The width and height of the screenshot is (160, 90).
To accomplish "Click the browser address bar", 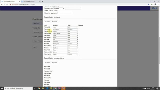I will point(77,4).
